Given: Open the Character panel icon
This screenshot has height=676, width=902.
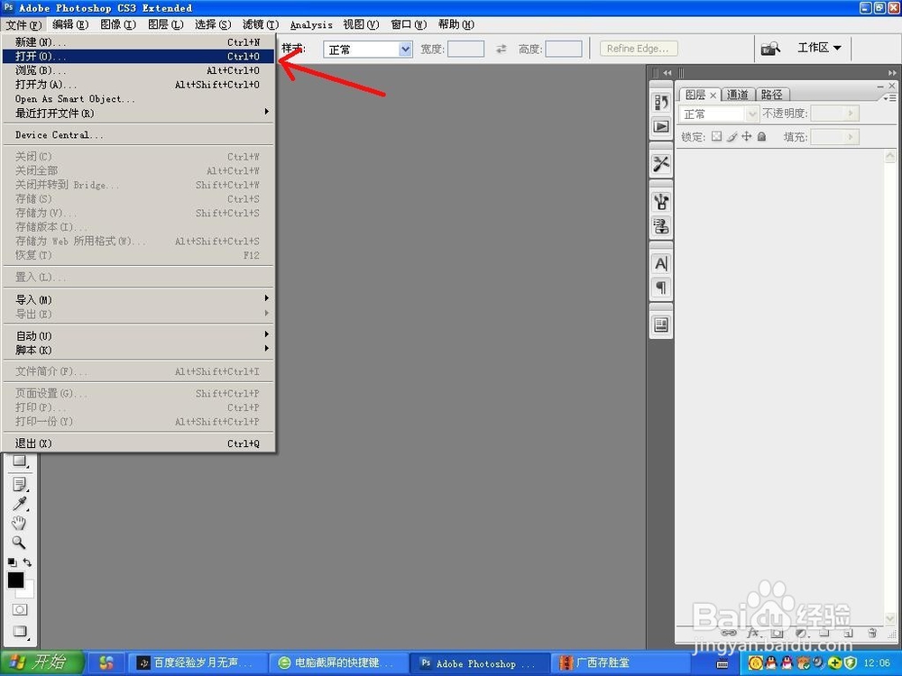Looking at the screenshot, I should (x=661, y=263).
